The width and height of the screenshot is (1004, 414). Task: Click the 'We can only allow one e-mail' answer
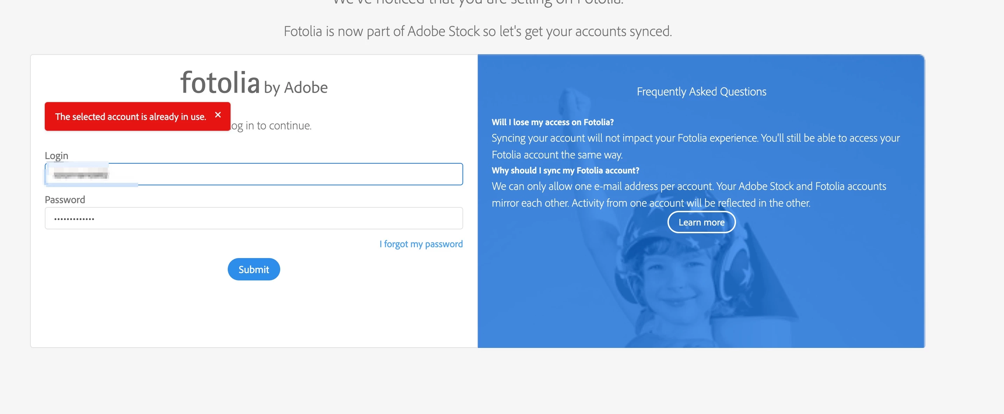click(x=688, y=187)
